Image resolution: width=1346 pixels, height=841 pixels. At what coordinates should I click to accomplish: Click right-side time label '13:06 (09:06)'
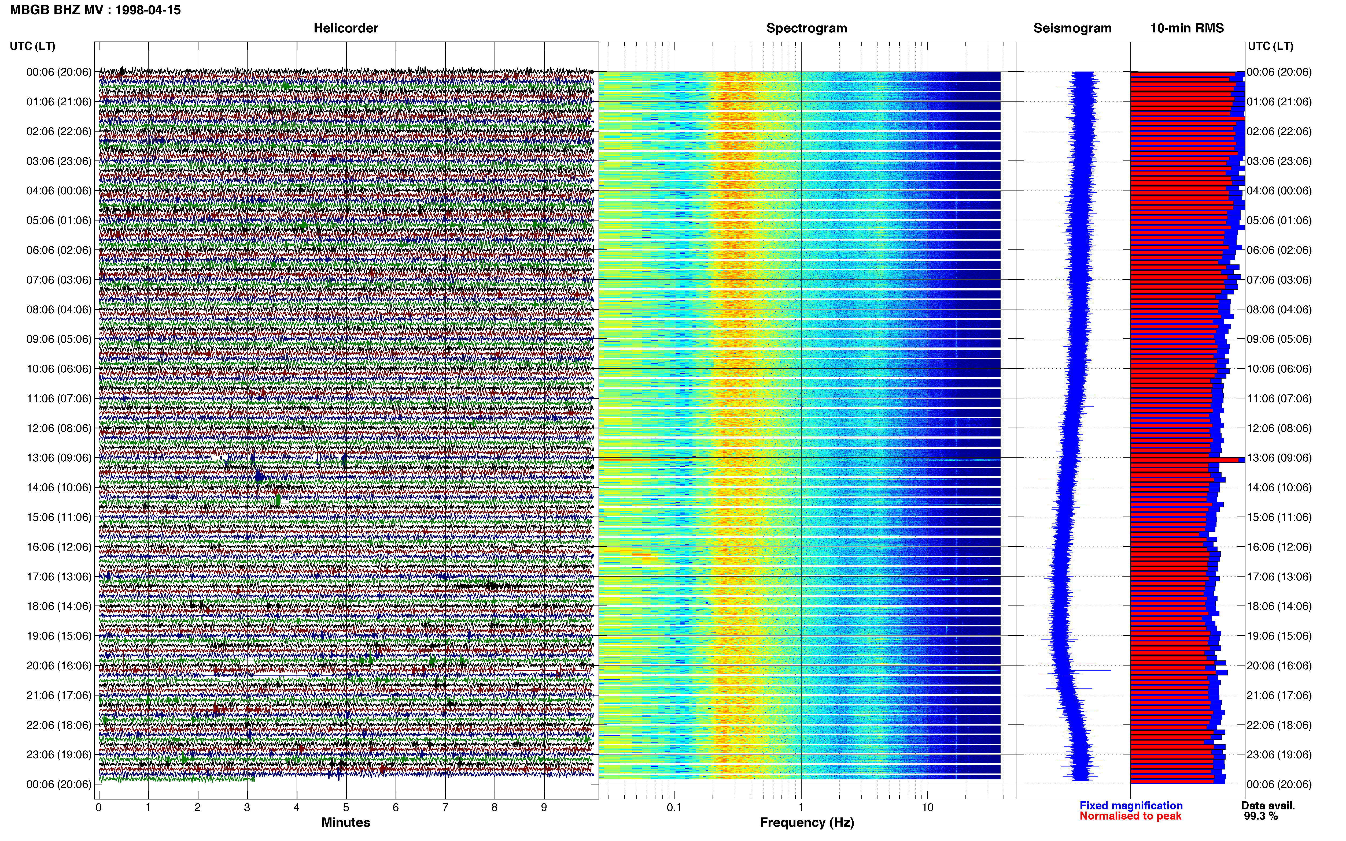(1279, 458)
